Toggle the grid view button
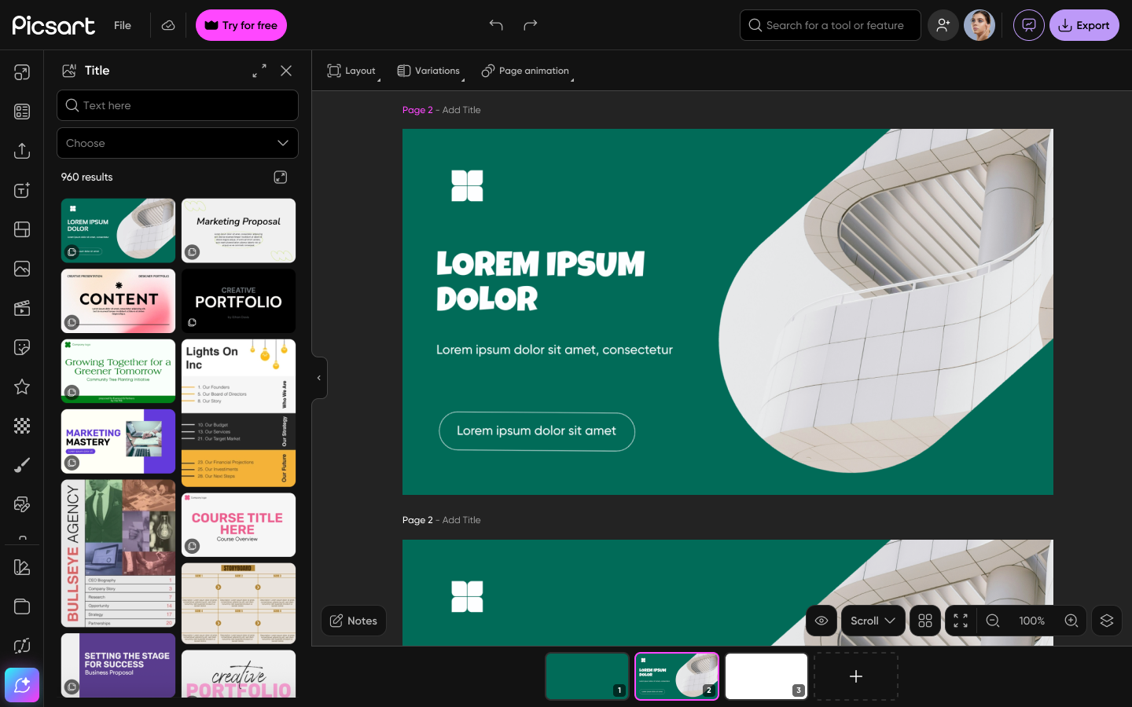 click(x=925, y=621)
